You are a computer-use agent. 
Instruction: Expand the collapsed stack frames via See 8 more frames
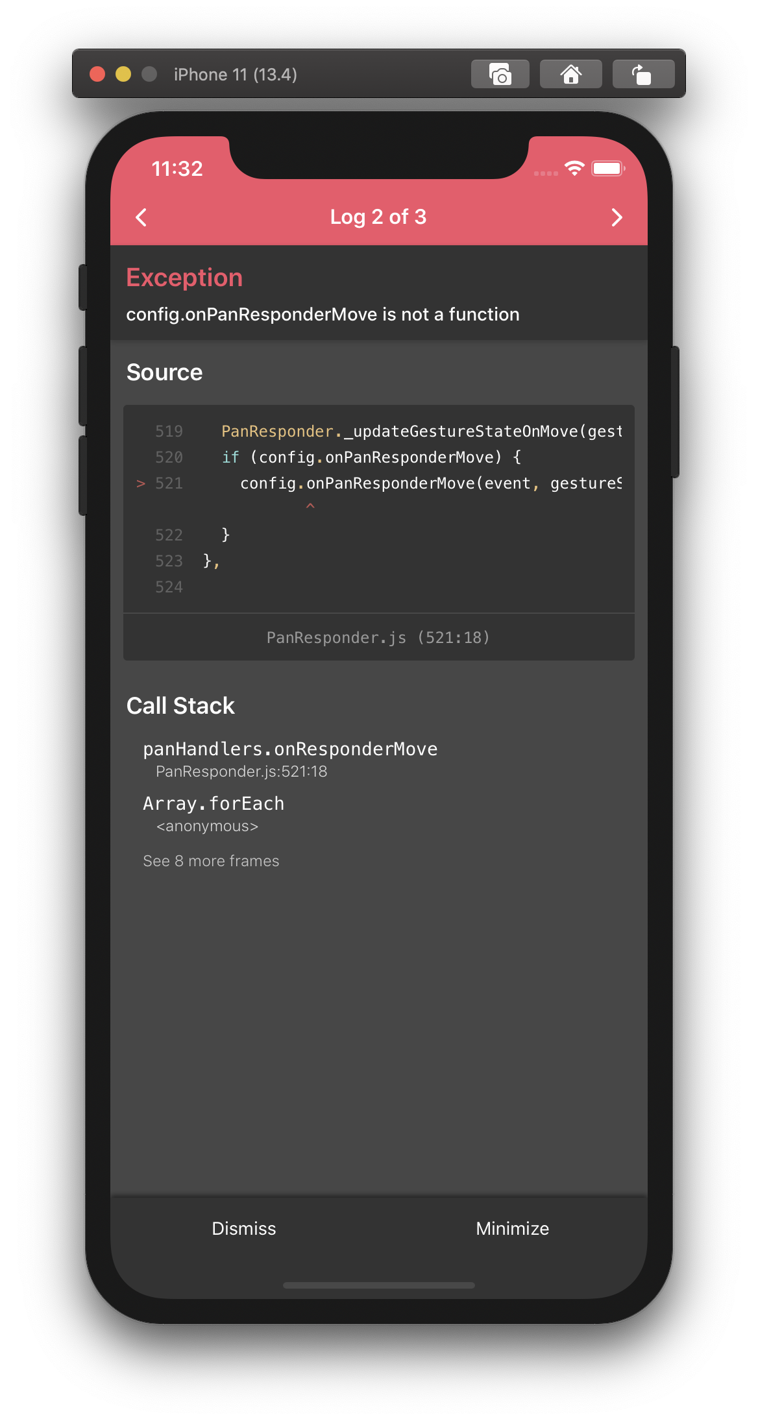211,860
